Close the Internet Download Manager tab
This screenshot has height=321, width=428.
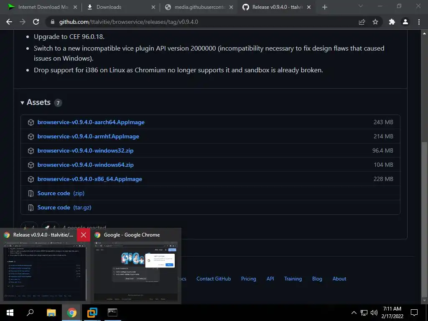coord(75,7)
